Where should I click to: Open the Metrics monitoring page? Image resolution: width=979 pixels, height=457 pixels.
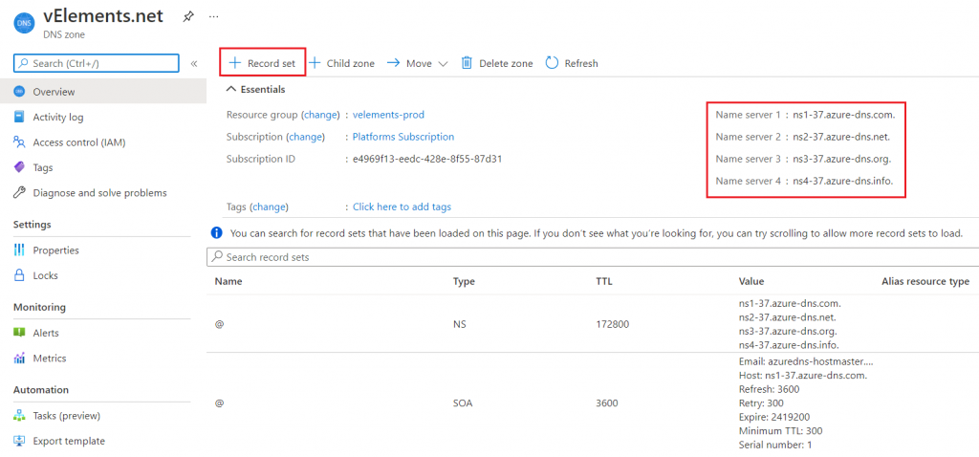click(x=50, y=359)
